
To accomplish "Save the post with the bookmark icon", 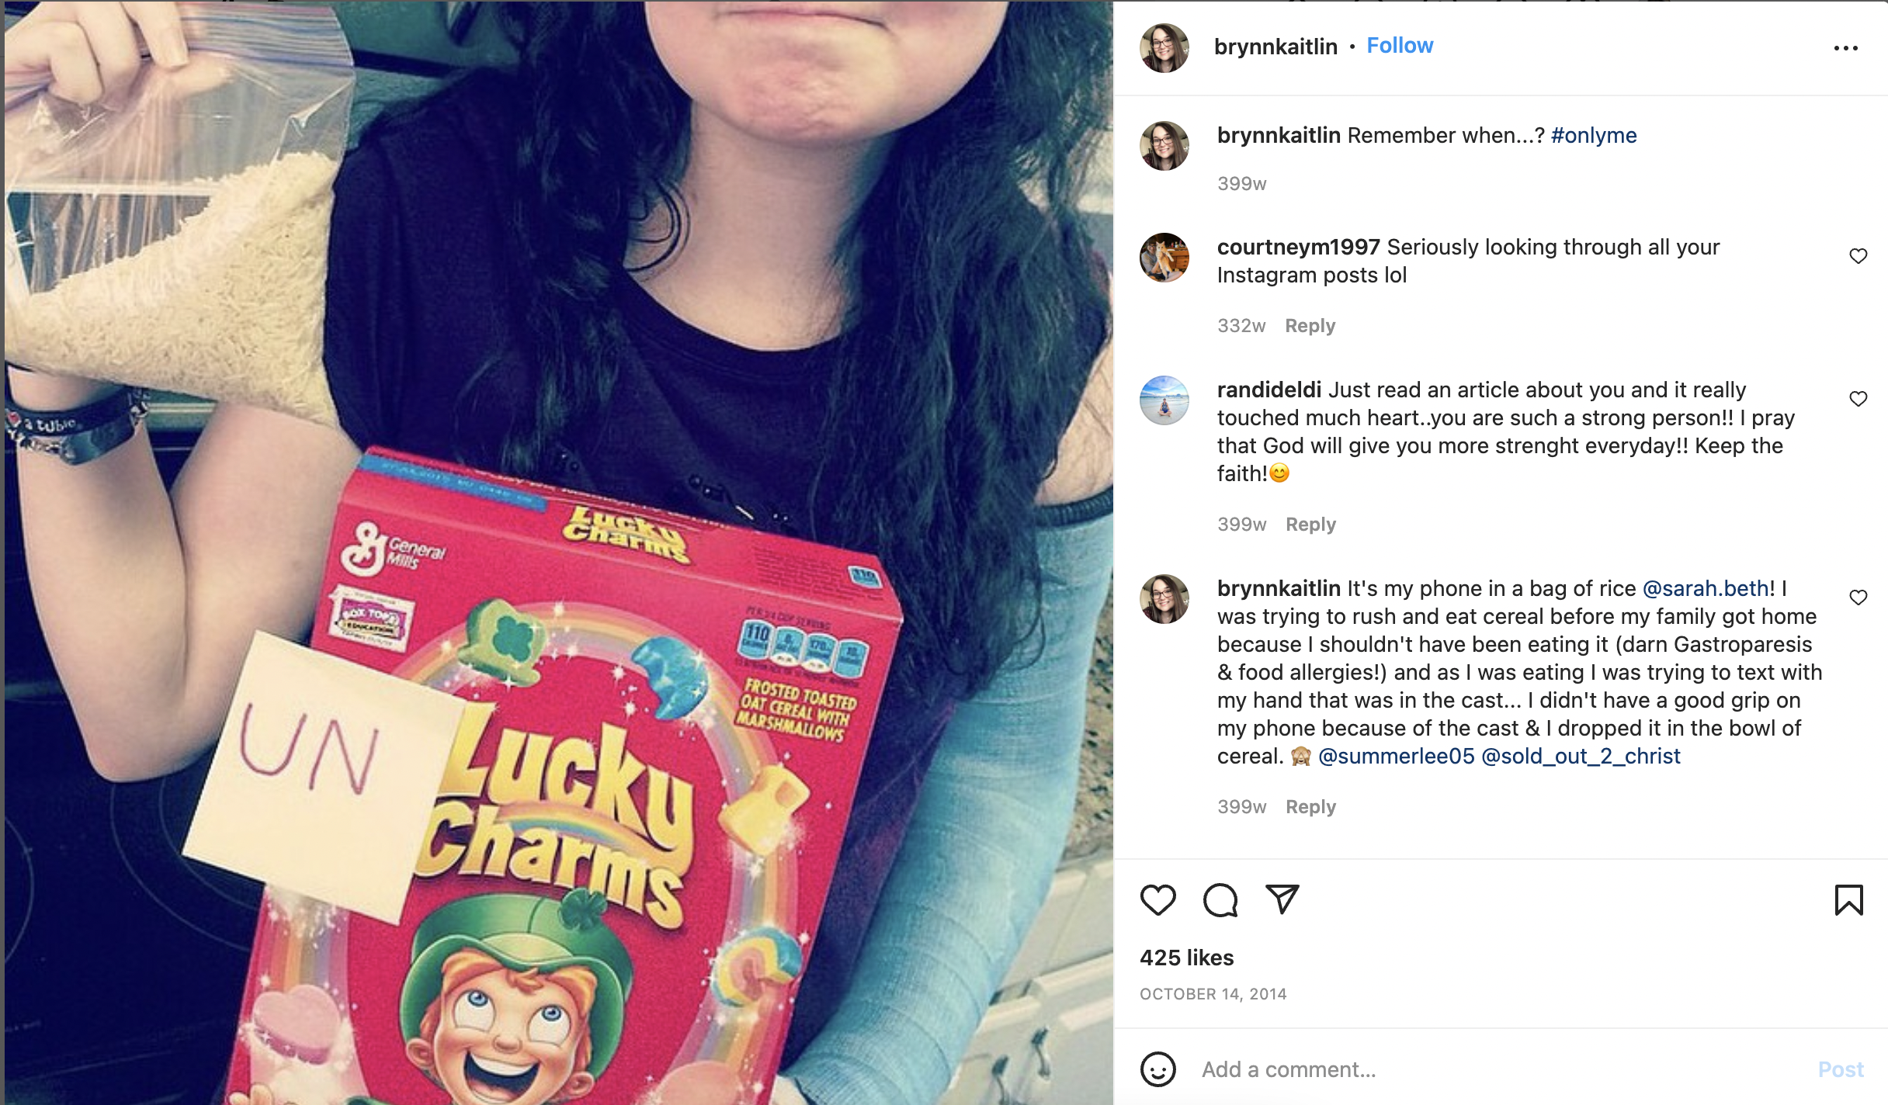I will tap(1848, 900).
